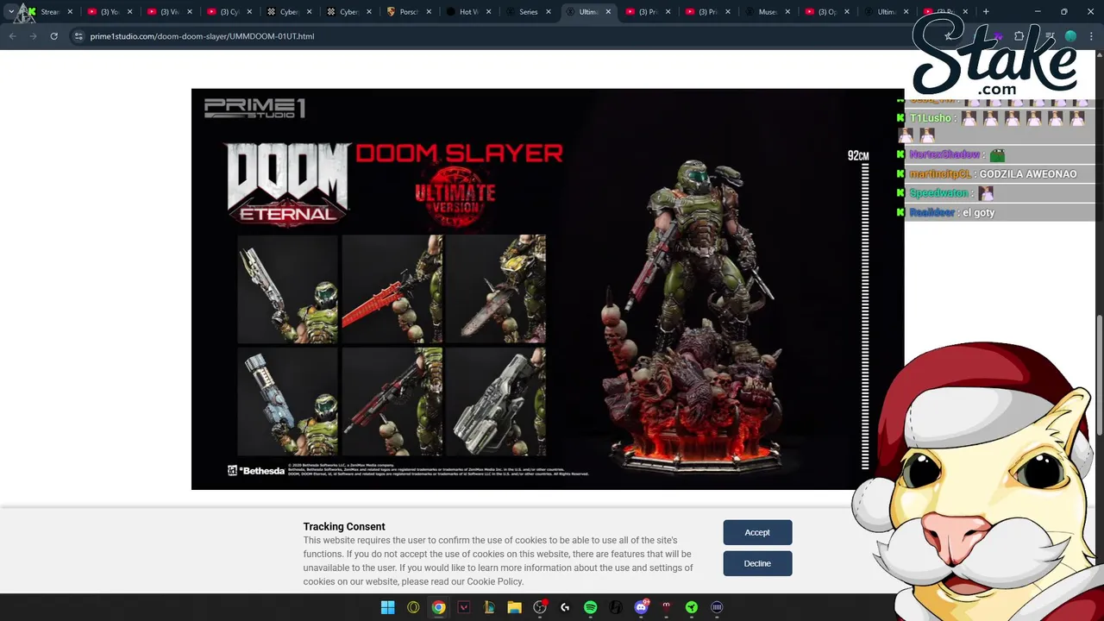Open OBS Studio from the taskbar
This screenshot has height=621, width=1104.
pos(540,607)
